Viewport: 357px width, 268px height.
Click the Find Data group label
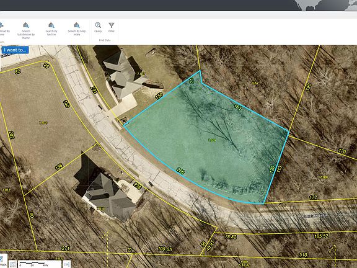pyautogui.click(x=105, y=40)
